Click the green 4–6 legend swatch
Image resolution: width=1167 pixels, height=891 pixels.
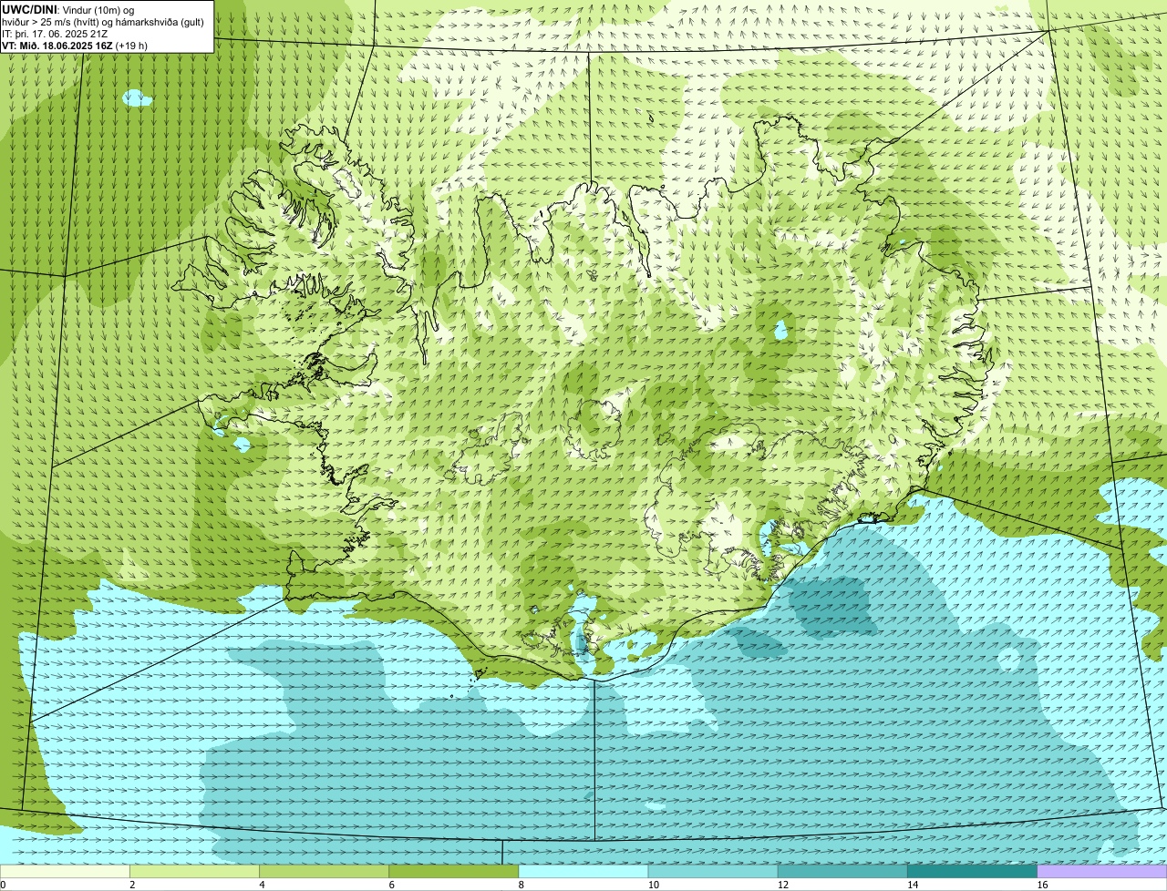pyautogui.click(x=325, y=871)
